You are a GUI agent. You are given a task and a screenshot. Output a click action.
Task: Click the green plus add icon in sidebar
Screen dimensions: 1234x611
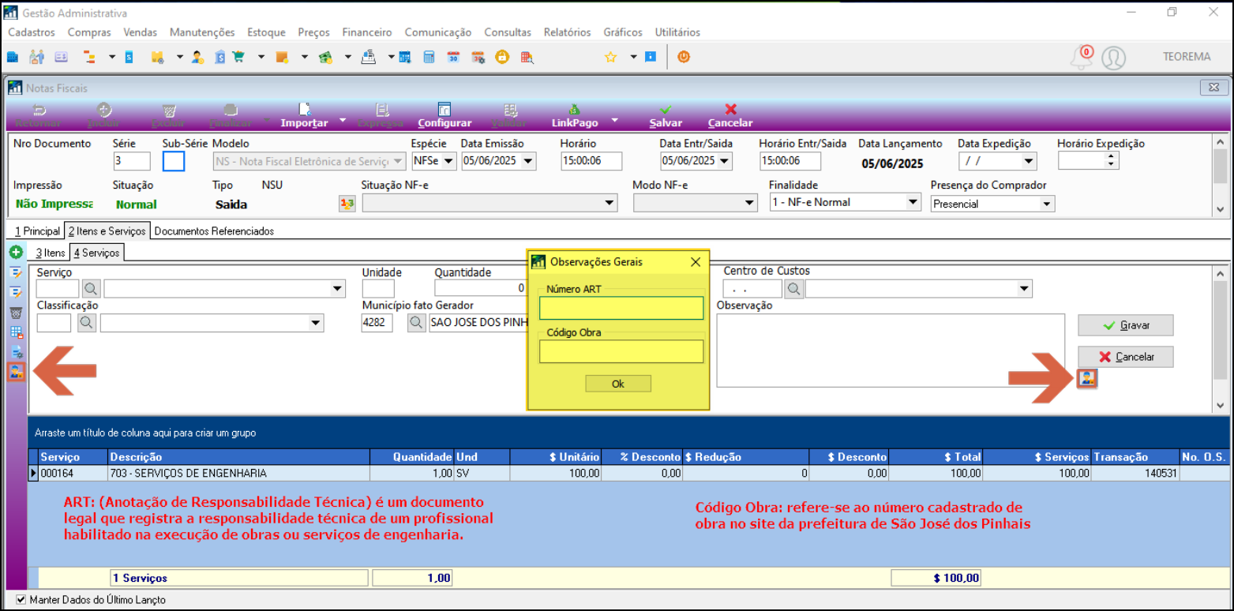pos(16,253)
